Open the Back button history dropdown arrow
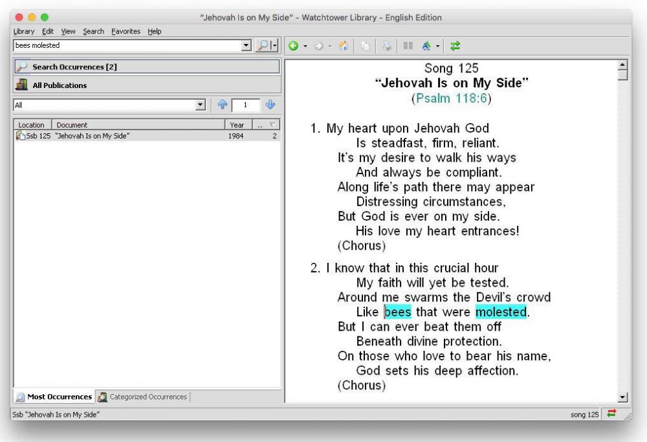 (305, 46)
